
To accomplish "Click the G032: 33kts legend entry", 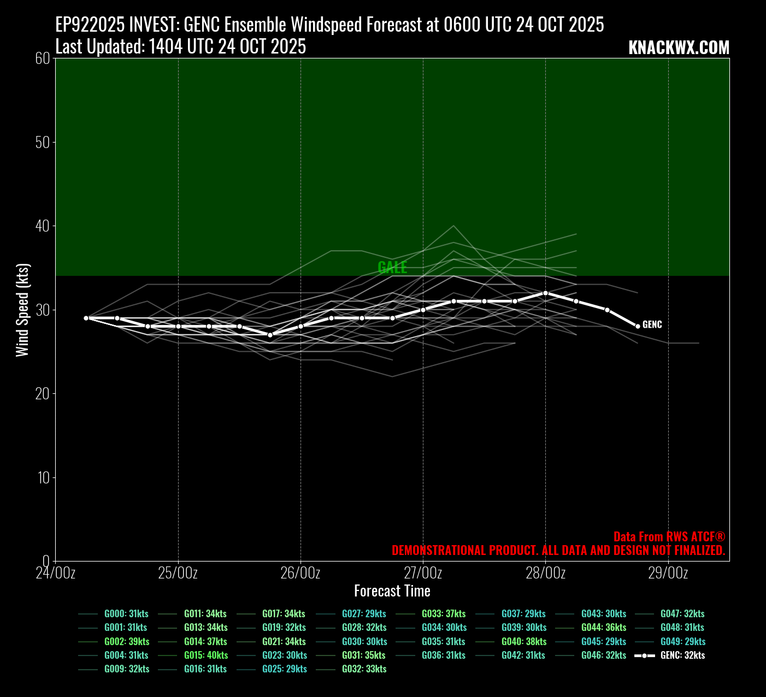I will point(364,669).
